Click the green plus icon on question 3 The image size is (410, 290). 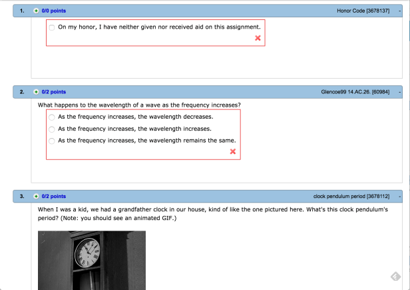(x=36, y=197)
